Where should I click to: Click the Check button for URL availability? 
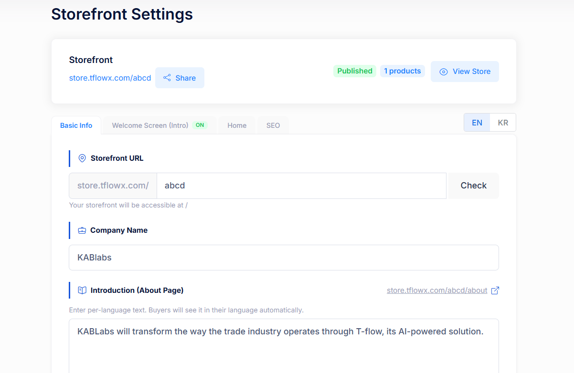pos(474,186)
